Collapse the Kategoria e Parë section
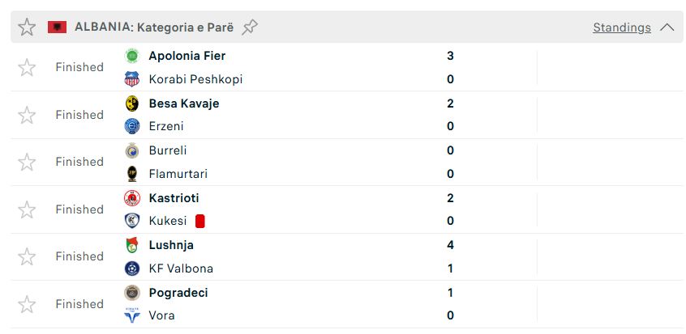The image size is (686, 334). click(x=667, y=27)
